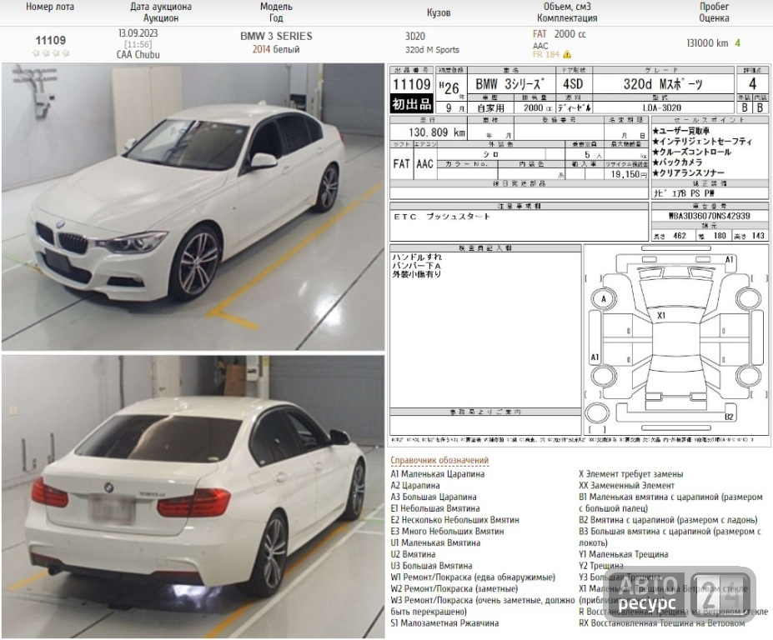Click the 130,809 km value on auction sheet
The image size is (773, 640).
[436, 132]
